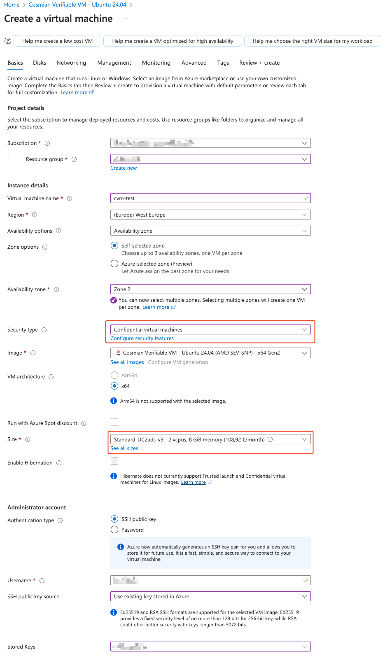Screen dimensions: 385x656
Task: Click the info icon next to Security type
Action: [44, 330]
